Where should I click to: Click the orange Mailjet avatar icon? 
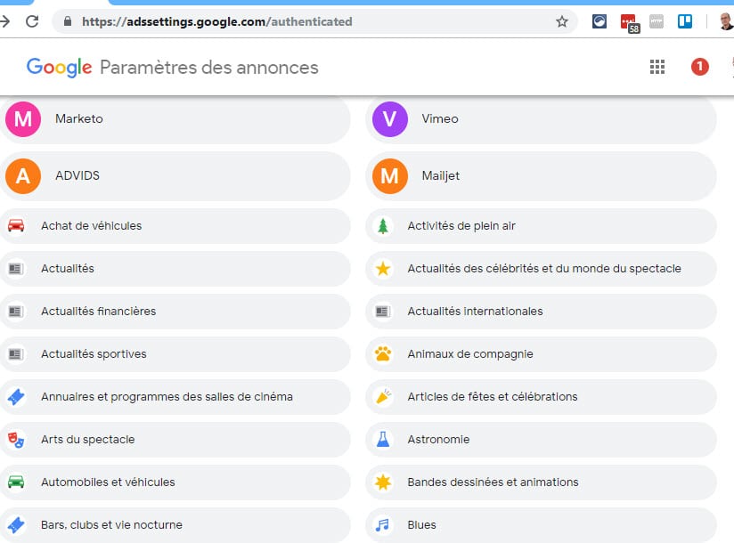point(390,176)
